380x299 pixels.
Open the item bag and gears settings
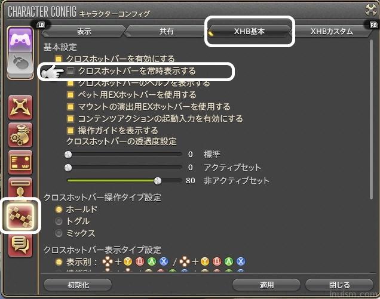coord(20,135)
